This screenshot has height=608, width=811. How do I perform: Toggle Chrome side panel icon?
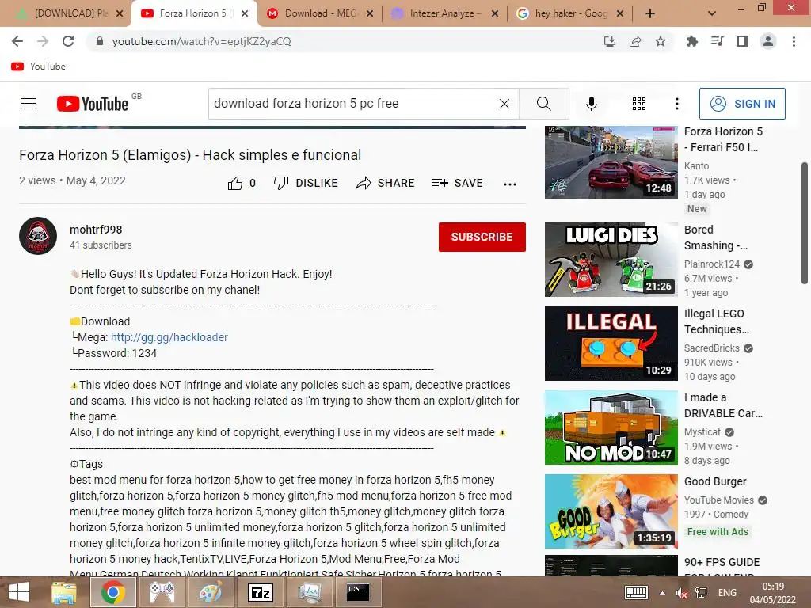point(743,41)
